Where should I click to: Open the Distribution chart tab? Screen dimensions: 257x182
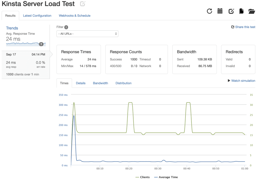click(123, 83)
